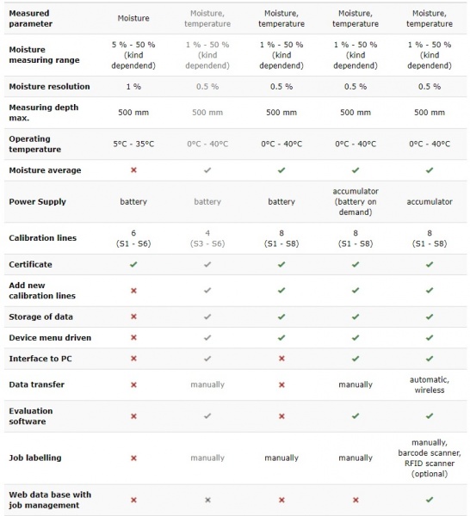
Task: Click the green check in Web data base row
Action: [x=430, y=500]
